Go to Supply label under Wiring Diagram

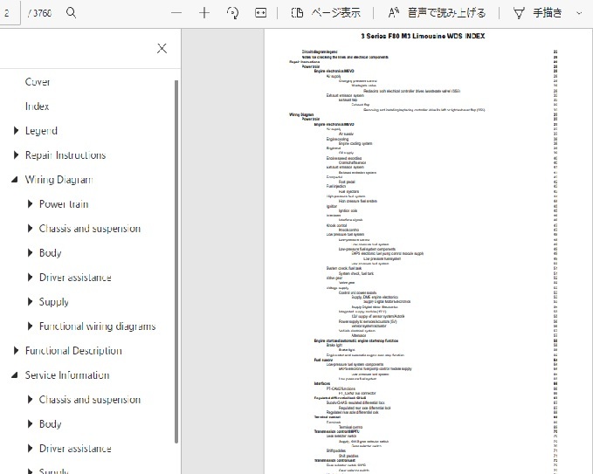click(x=53, y=302)
